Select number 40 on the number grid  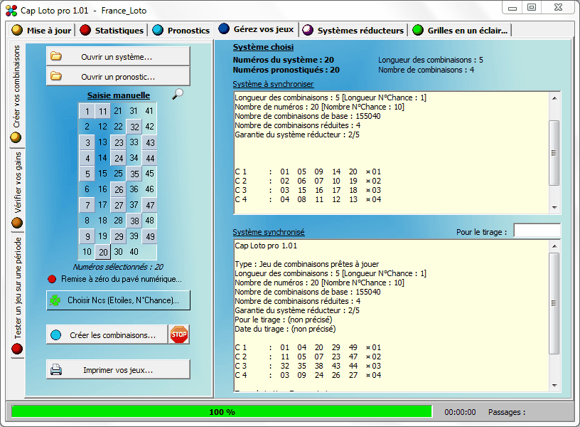click(134, 252)
